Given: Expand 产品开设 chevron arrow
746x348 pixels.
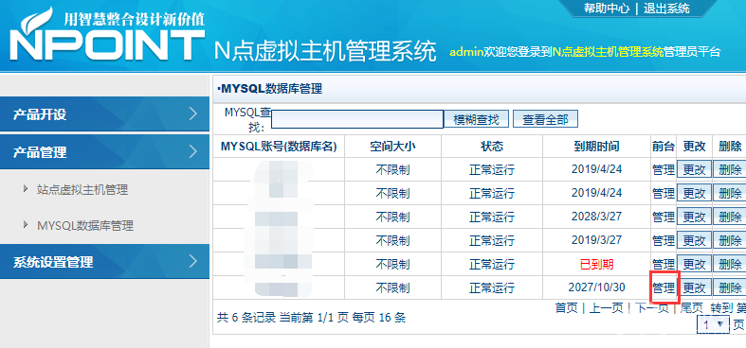Looking at the screenshot, I should point(192,113).
